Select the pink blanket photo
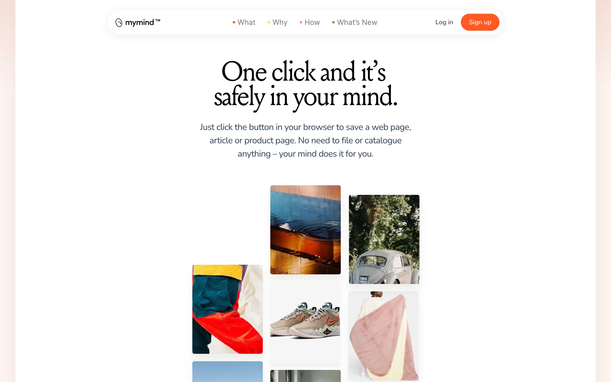This screenshot has height=382, width=611. 383,336
